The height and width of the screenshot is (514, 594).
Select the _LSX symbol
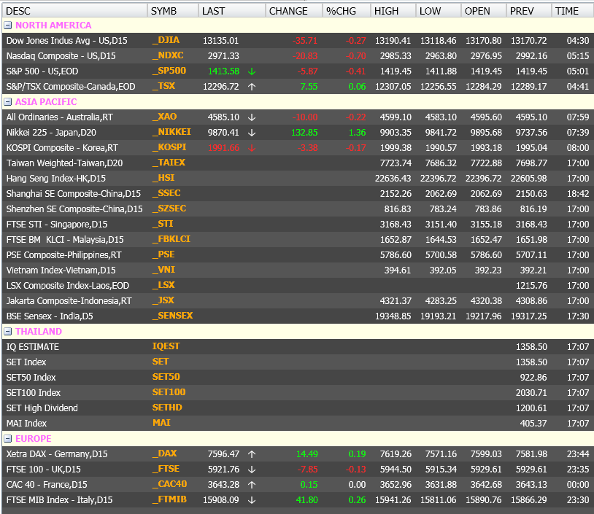pyautogui.click(x=163, y=285)
